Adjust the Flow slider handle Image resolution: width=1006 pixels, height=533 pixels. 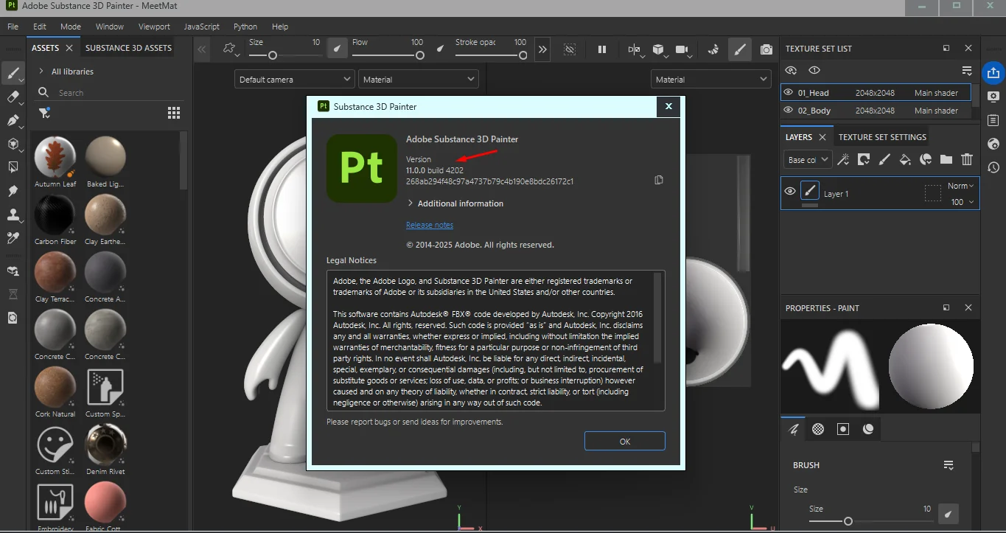click(x=420, y=55)
